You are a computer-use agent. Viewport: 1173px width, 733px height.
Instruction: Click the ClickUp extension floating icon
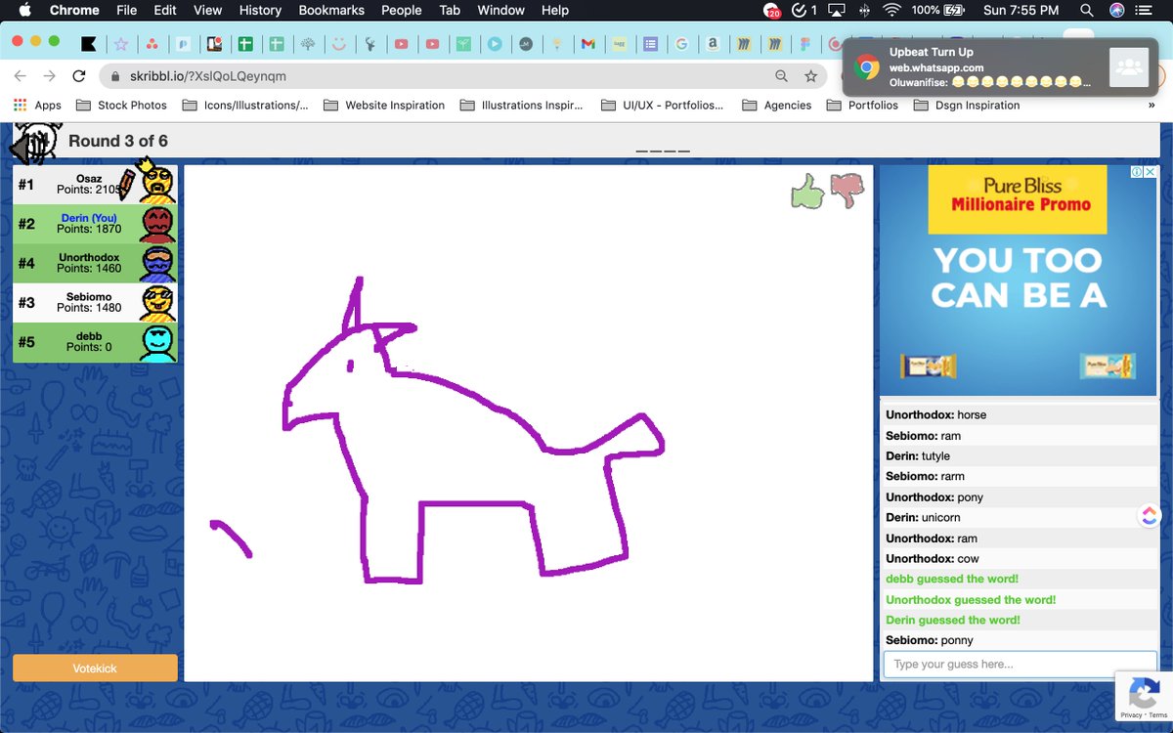[1150, 515]
